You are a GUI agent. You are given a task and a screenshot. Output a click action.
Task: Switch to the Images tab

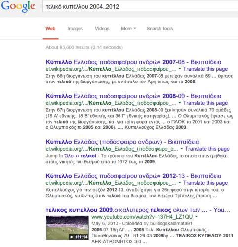coord(75,29)
